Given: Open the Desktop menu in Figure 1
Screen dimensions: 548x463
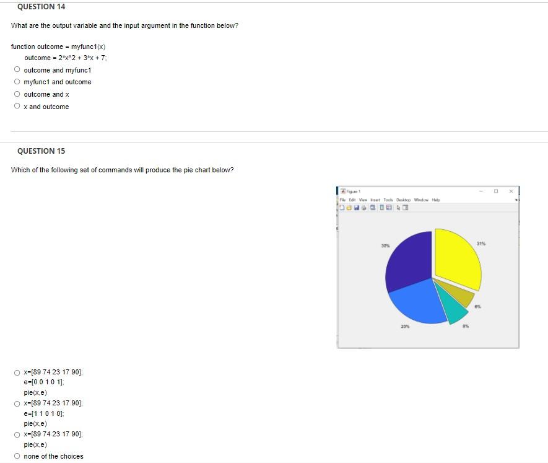Looking at the screenshot, I should point(404,200).
